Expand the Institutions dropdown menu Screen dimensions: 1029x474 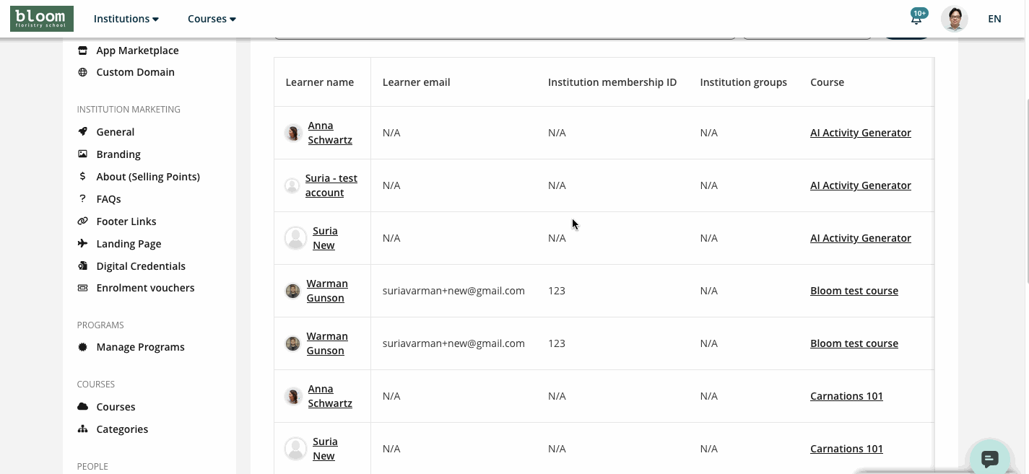[x=126, y=19]
